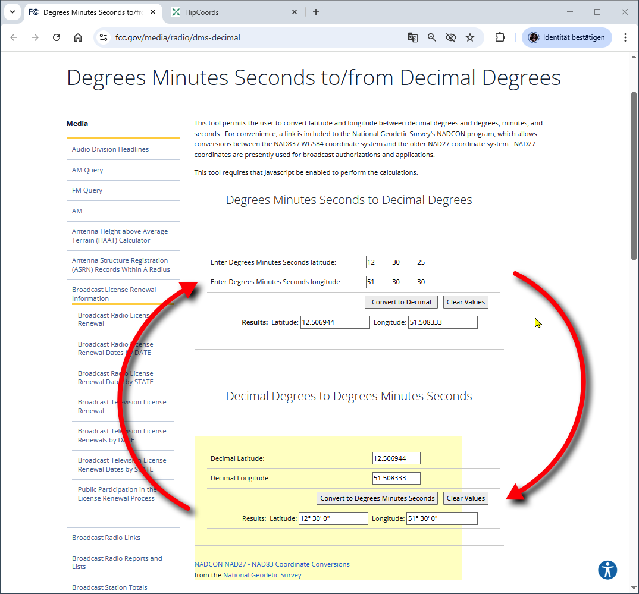Toggle the hidden-eye icon in the address bar
The height and width of the screenshot is (594, 639).
click(x=450, y=37)
